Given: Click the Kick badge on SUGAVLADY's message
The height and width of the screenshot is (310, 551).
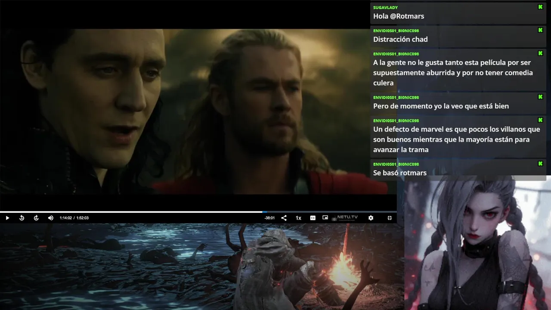Looking at the screenshot, I should click(540, 7).
